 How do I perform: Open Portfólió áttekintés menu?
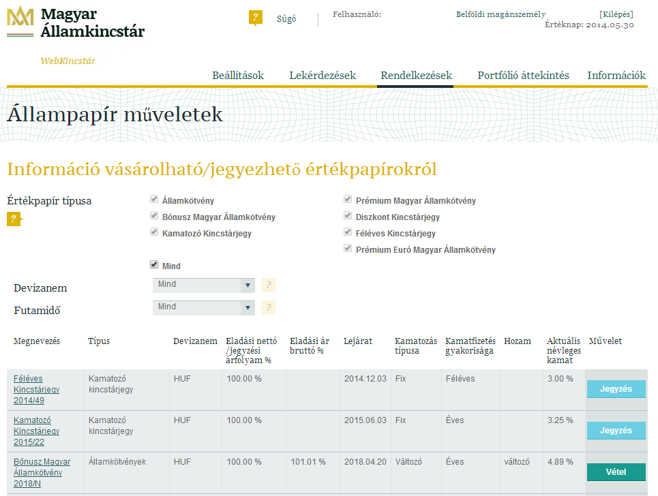coord(523,76)
